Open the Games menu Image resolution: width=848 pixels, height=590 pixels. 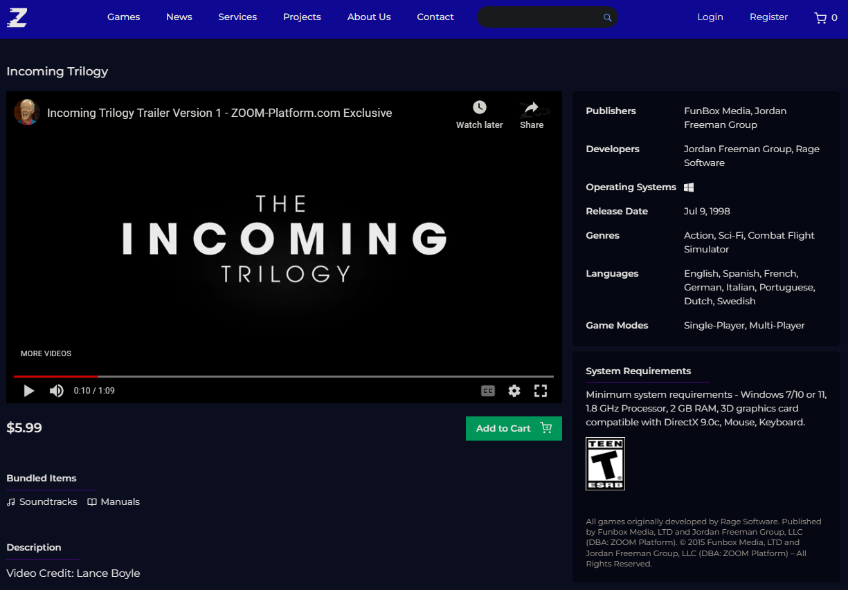click(x=124, y=17)
